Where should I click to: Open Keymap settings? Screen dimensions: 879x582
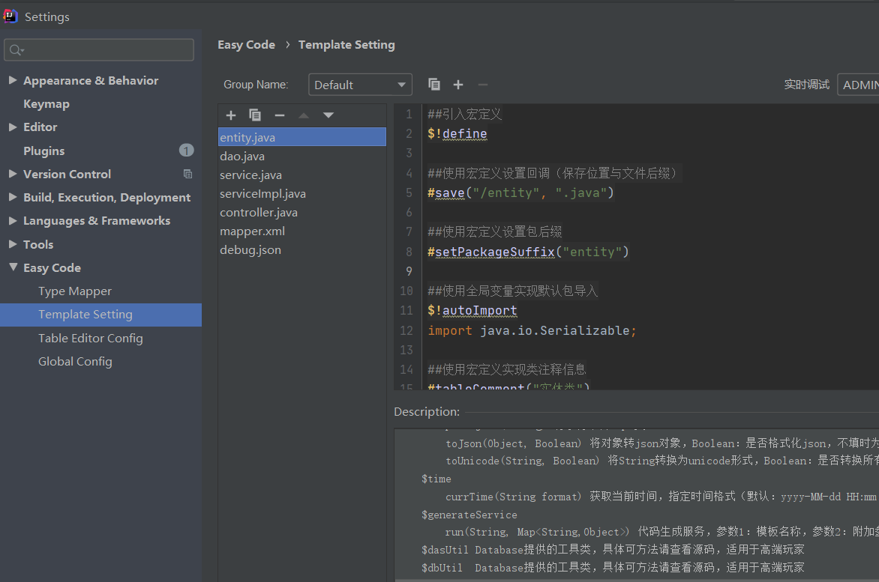(x=46, y=104)
